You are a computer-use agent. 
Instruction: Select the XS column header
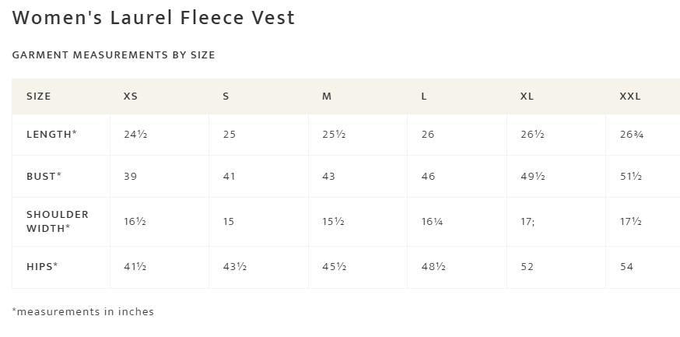coord(131,97)
